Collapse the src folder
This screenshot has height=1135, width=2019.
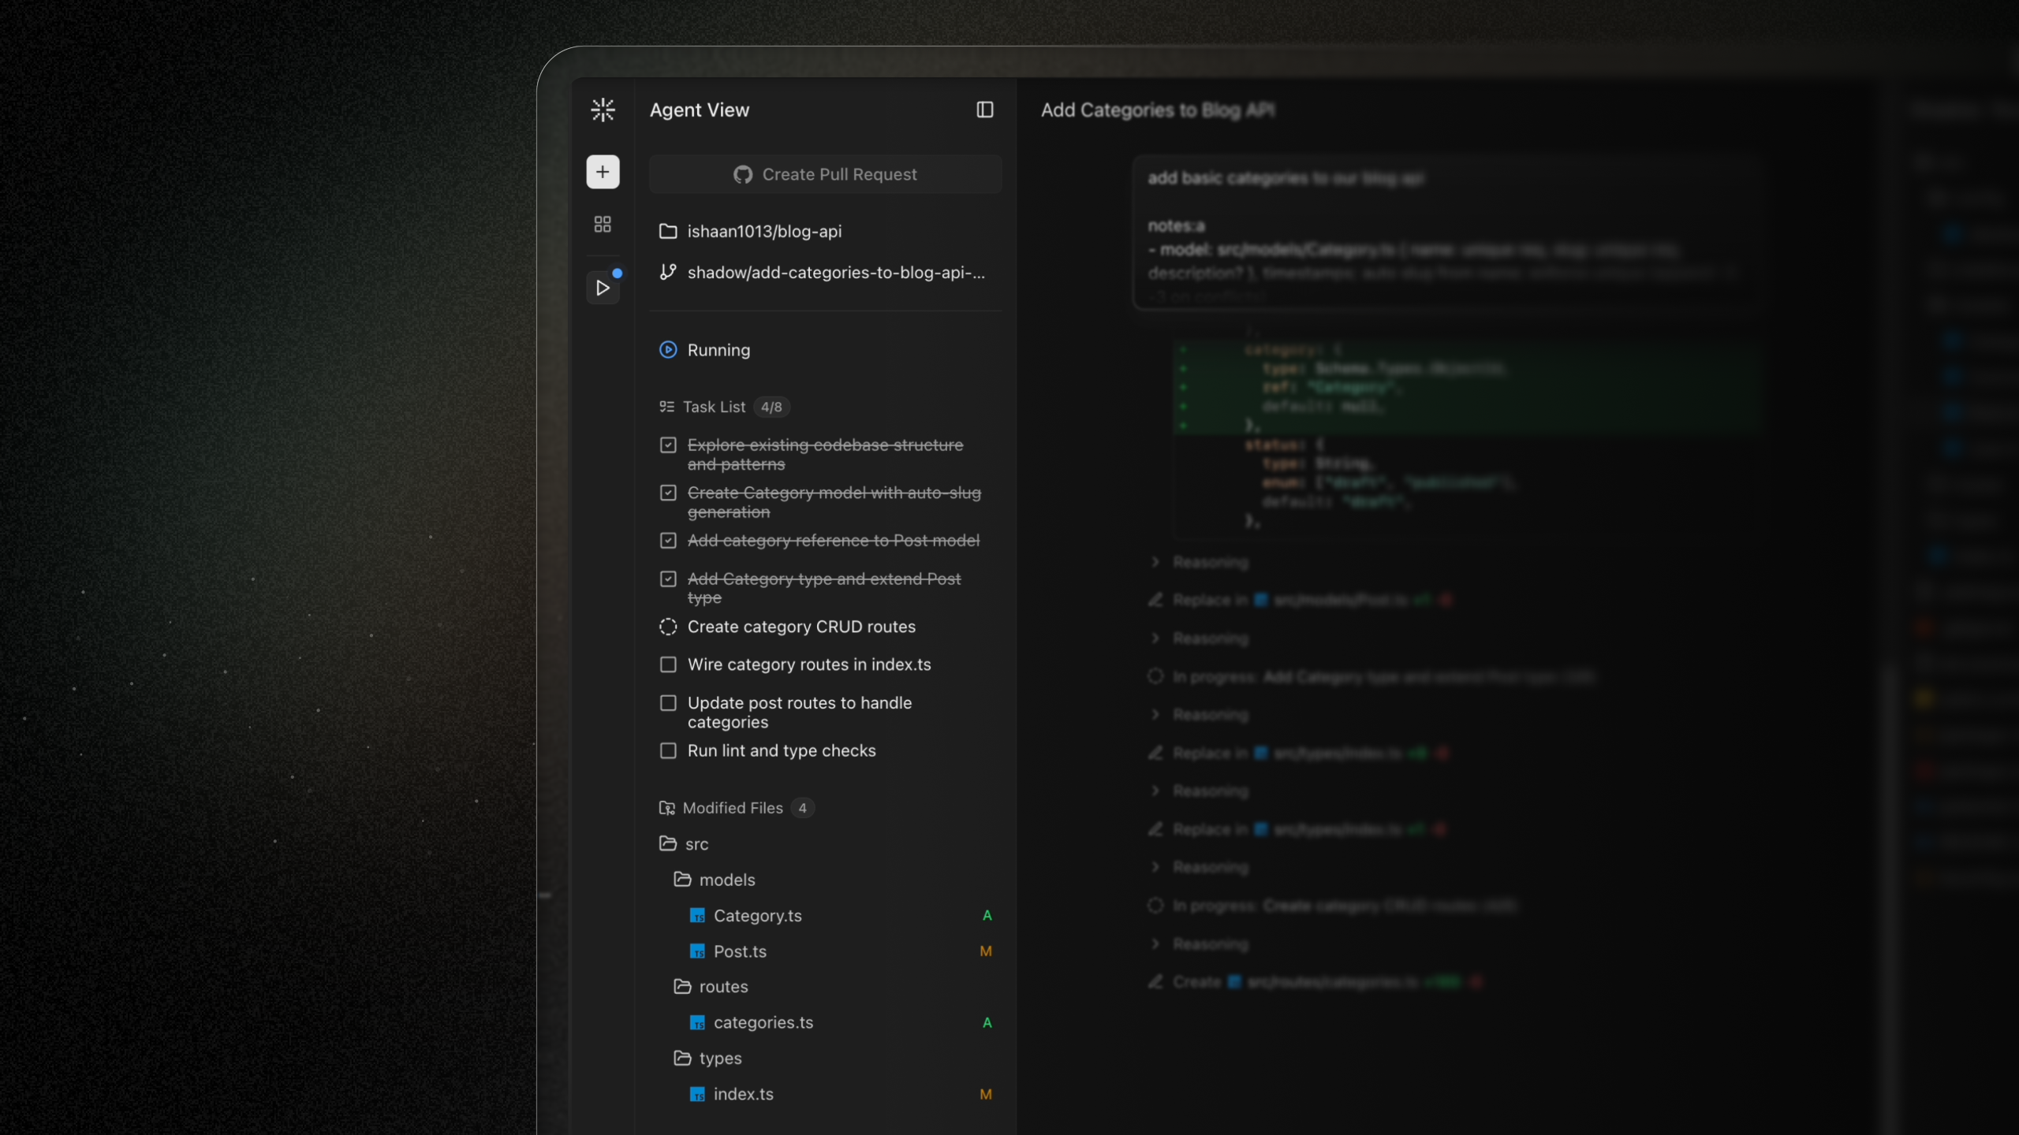(x=684, y=843)
